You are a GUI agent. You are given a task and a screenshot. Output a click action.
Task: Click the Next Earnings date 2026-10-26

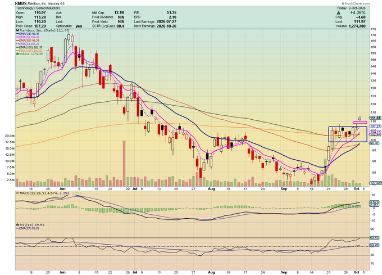coord(166,26)
